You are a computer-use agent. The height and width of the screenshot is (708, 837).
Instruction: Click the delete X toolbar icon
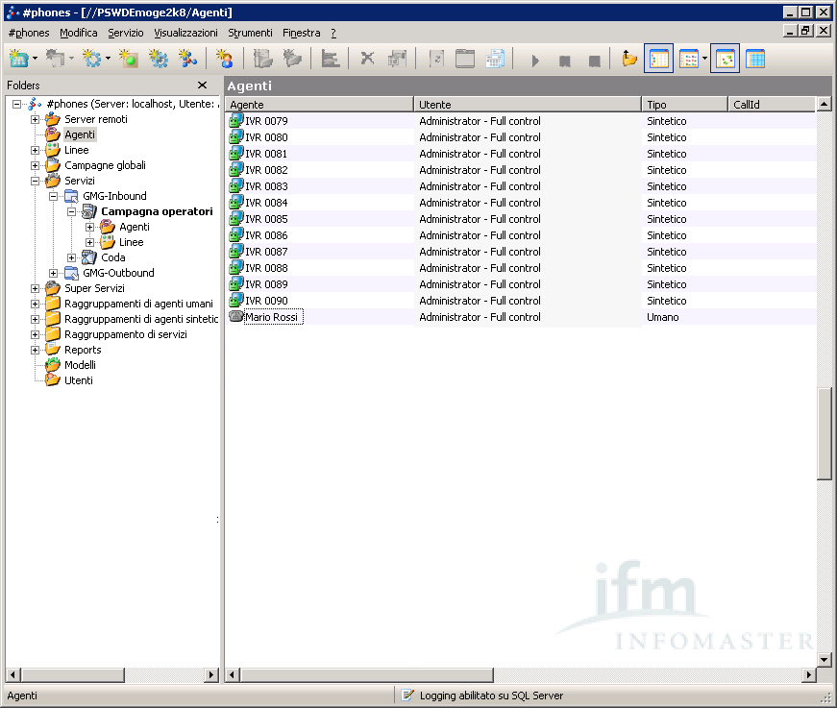click(367, 59)
